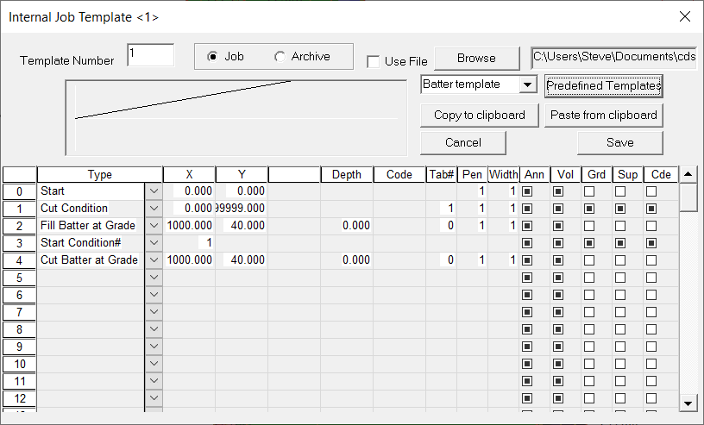Toggle Ann checkbox in row 0
The height and width of the screenshot is (425, 704).
click(x=527, y=191)
